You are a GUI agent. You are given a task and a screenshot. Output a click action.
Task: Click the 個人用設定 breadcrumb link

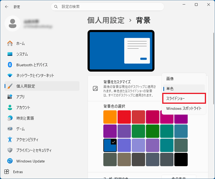[106, 20]
